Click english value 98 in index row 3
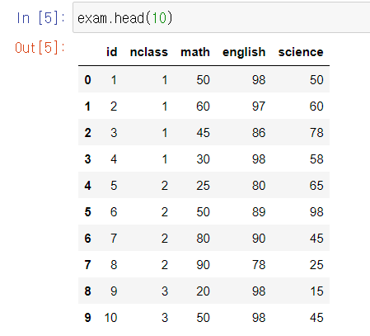Screen dimensions: 370x336 [259, 159]
